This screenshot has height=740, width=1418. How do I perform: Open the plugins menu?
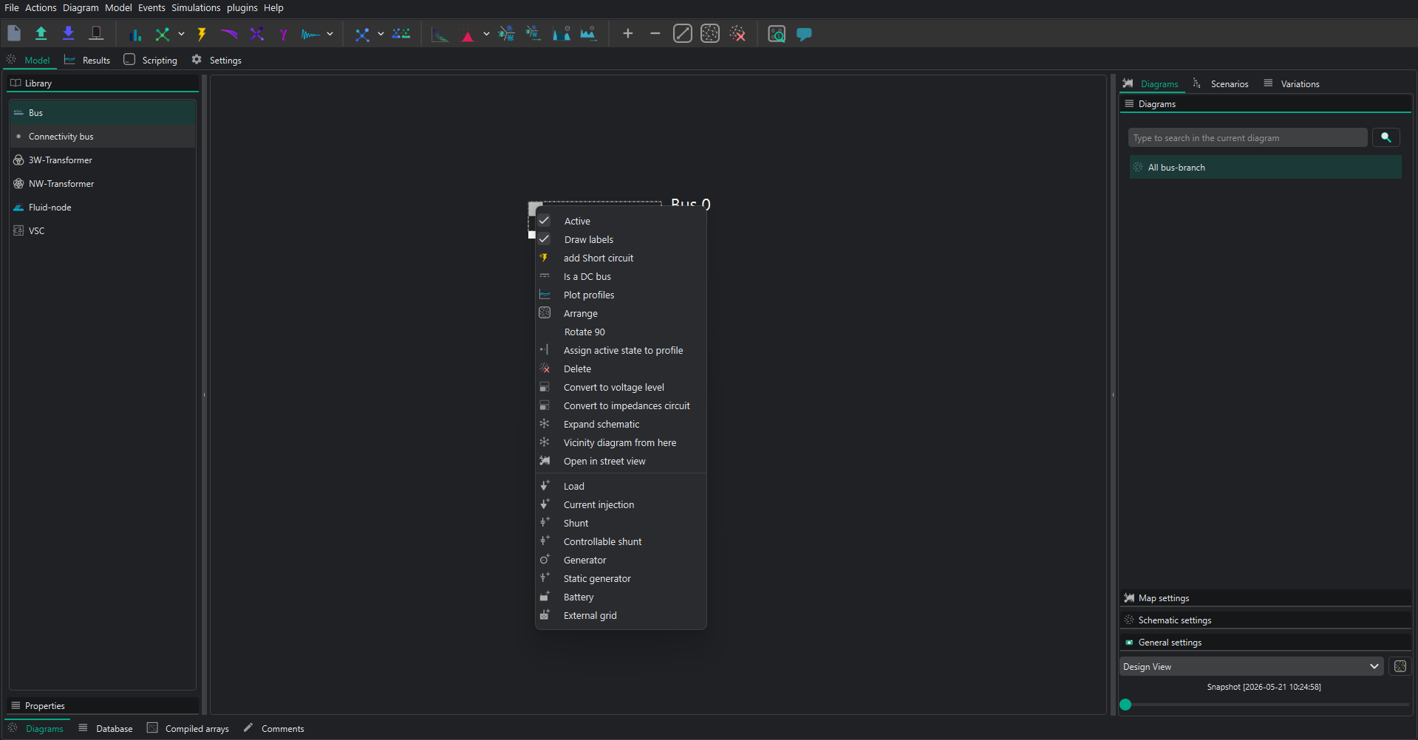click(242, 7)
